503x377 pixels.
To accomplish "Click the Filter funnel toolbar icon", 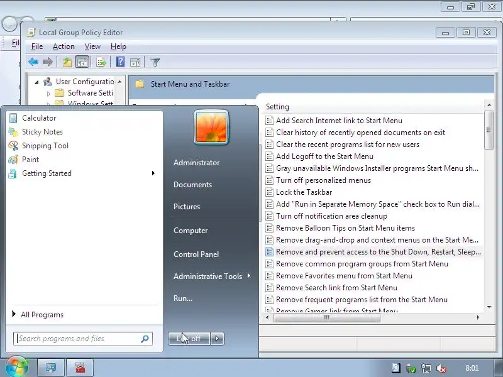I will click(x=155, y=62).
